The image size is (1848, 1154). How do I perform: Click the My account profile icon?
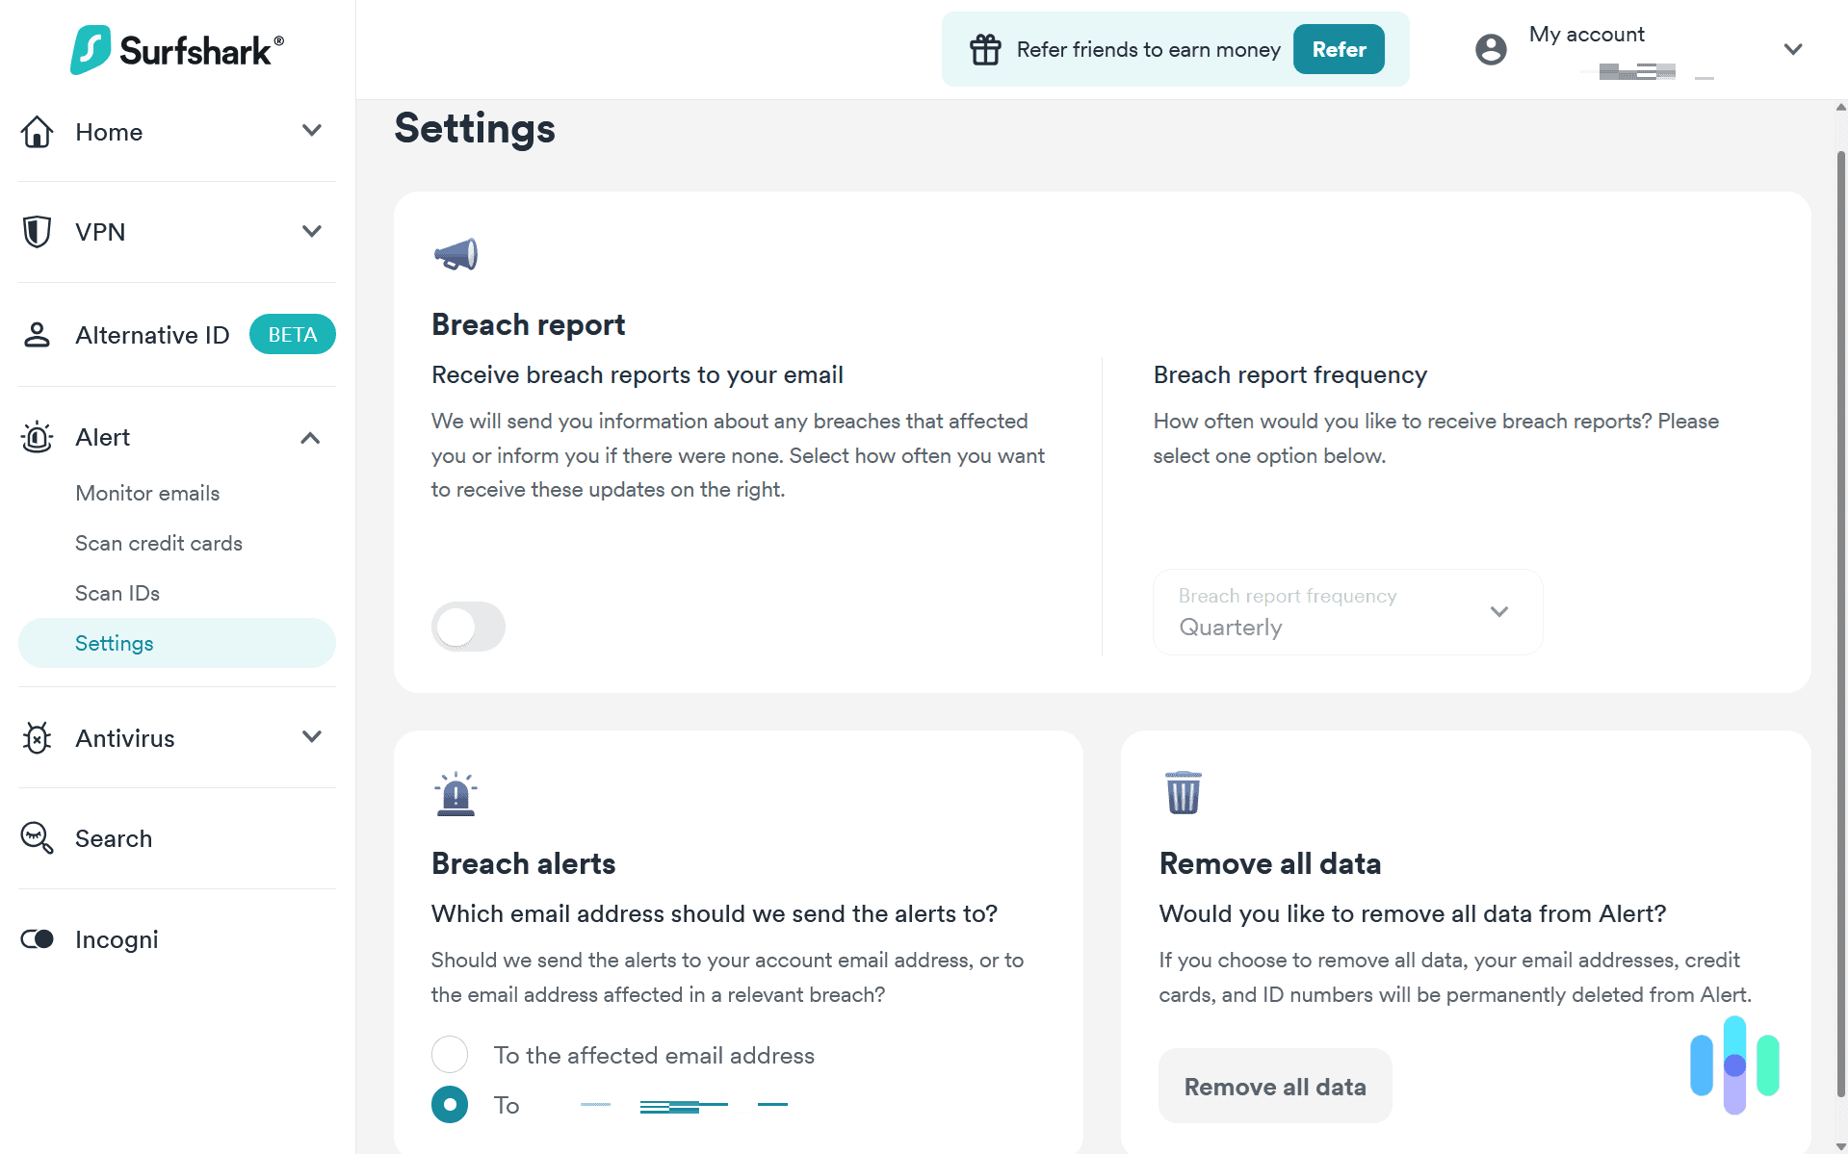coord(1491,49)
